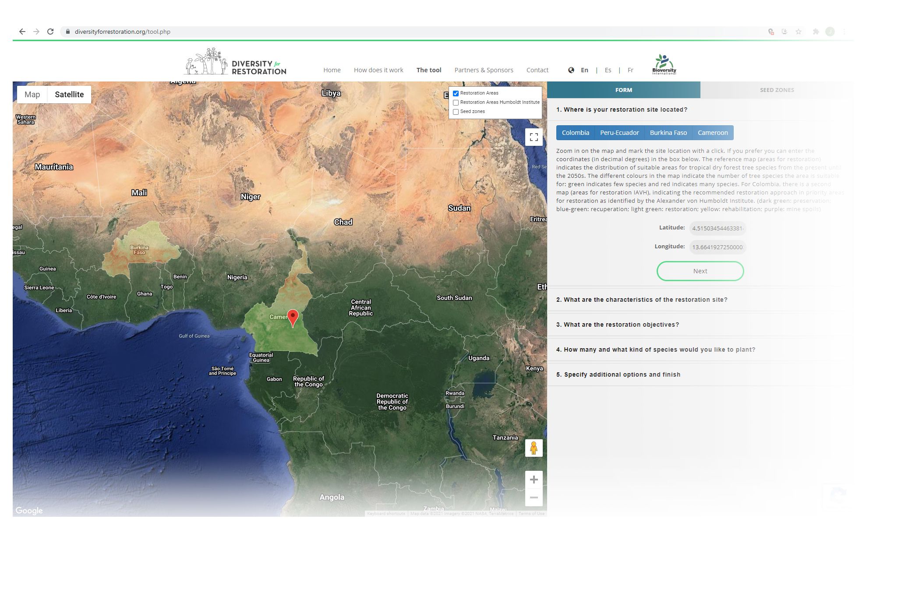Bookmark the page with the star icon
Viewport: 912px width, 607px height.
coord(799,32)
